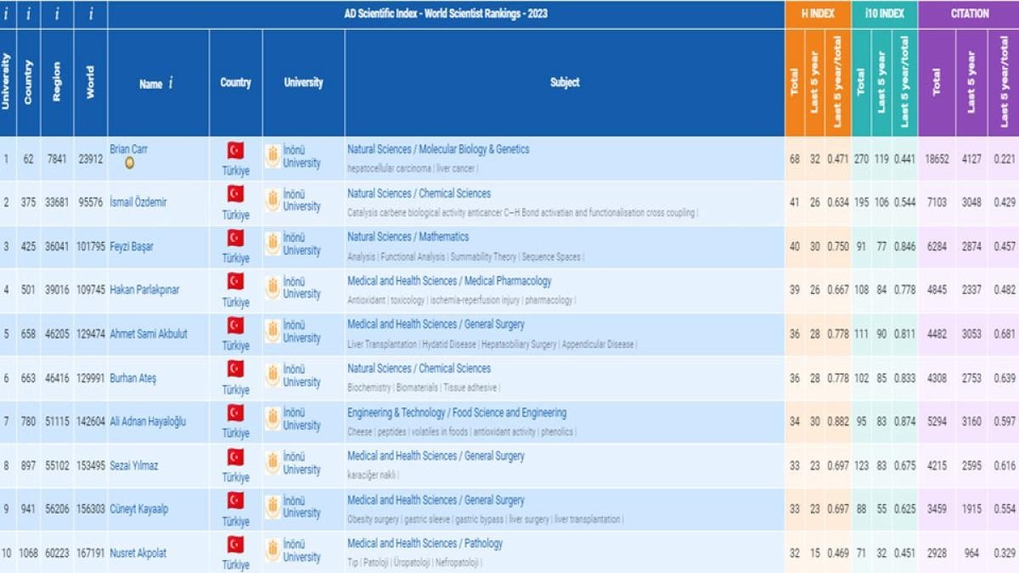Click the info icon above the World rank column
This screenshot has width=1019, height=573.
[x=90, y=14]
